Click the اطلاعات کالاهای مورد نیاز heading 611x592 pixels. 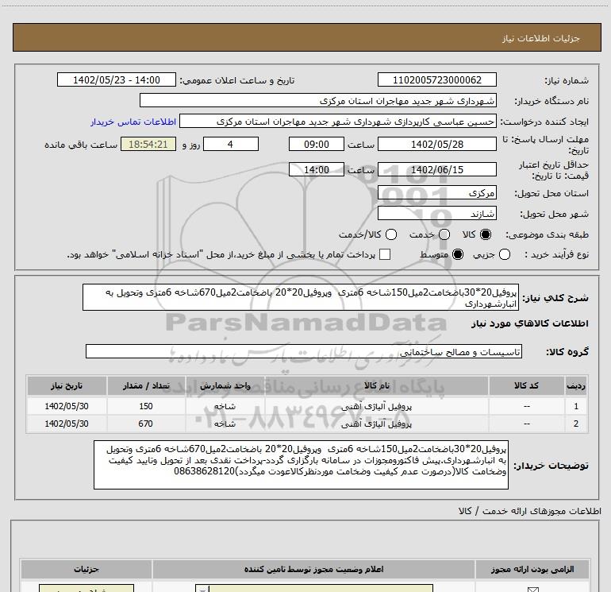(x=530, y=323)
